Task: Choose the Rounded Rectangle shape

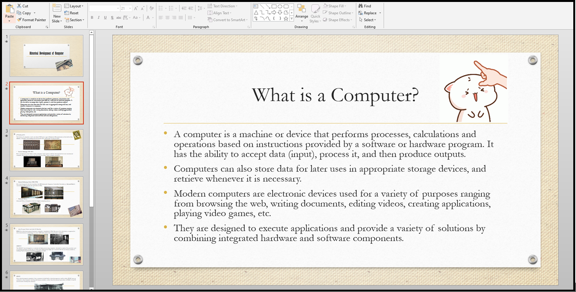Action: pos(286,6)
